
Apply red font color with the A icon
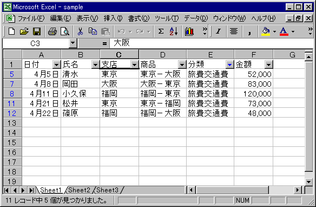[x=284, y=31]
